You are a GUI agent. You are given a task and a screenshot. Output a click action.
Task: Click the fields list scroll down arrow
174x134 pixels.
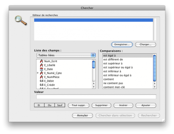tap(94, 87)
